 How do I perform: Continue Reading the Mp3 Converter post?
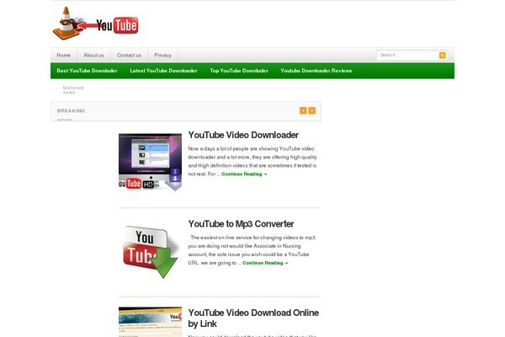point(265,263)
